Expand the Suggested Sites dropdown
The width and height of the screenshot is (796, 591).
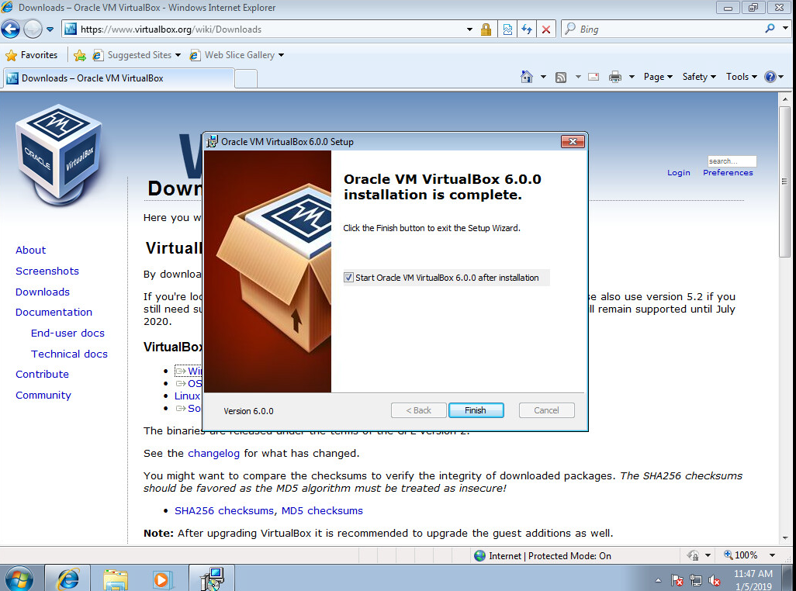pos(178,55)
